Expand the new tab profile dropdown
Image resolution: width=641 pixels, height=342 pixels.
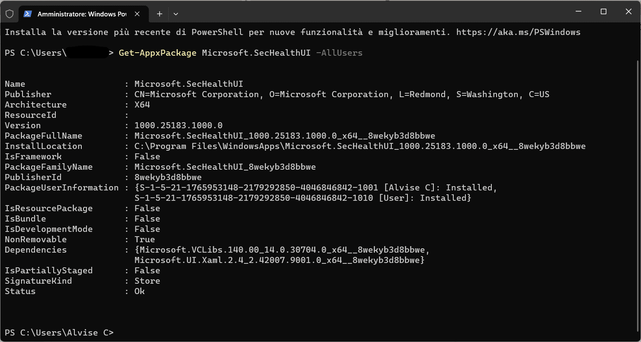(x=176, y=14)
